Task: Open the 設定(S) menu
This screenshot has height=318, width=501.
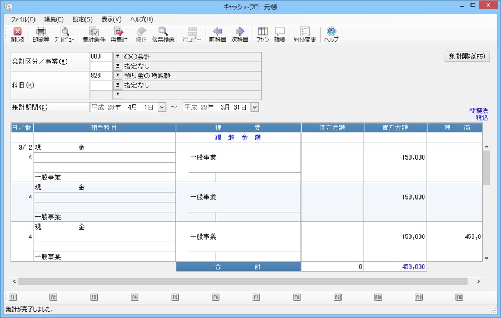Action: [83, 19]
